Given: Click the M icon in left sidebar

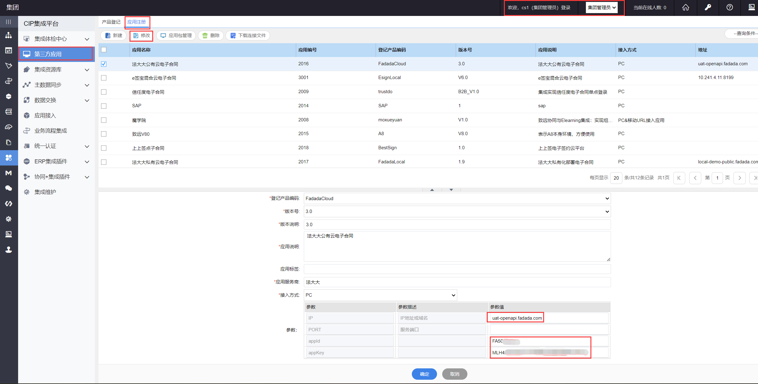Looking at the screenshot, I should coord(9,173).
